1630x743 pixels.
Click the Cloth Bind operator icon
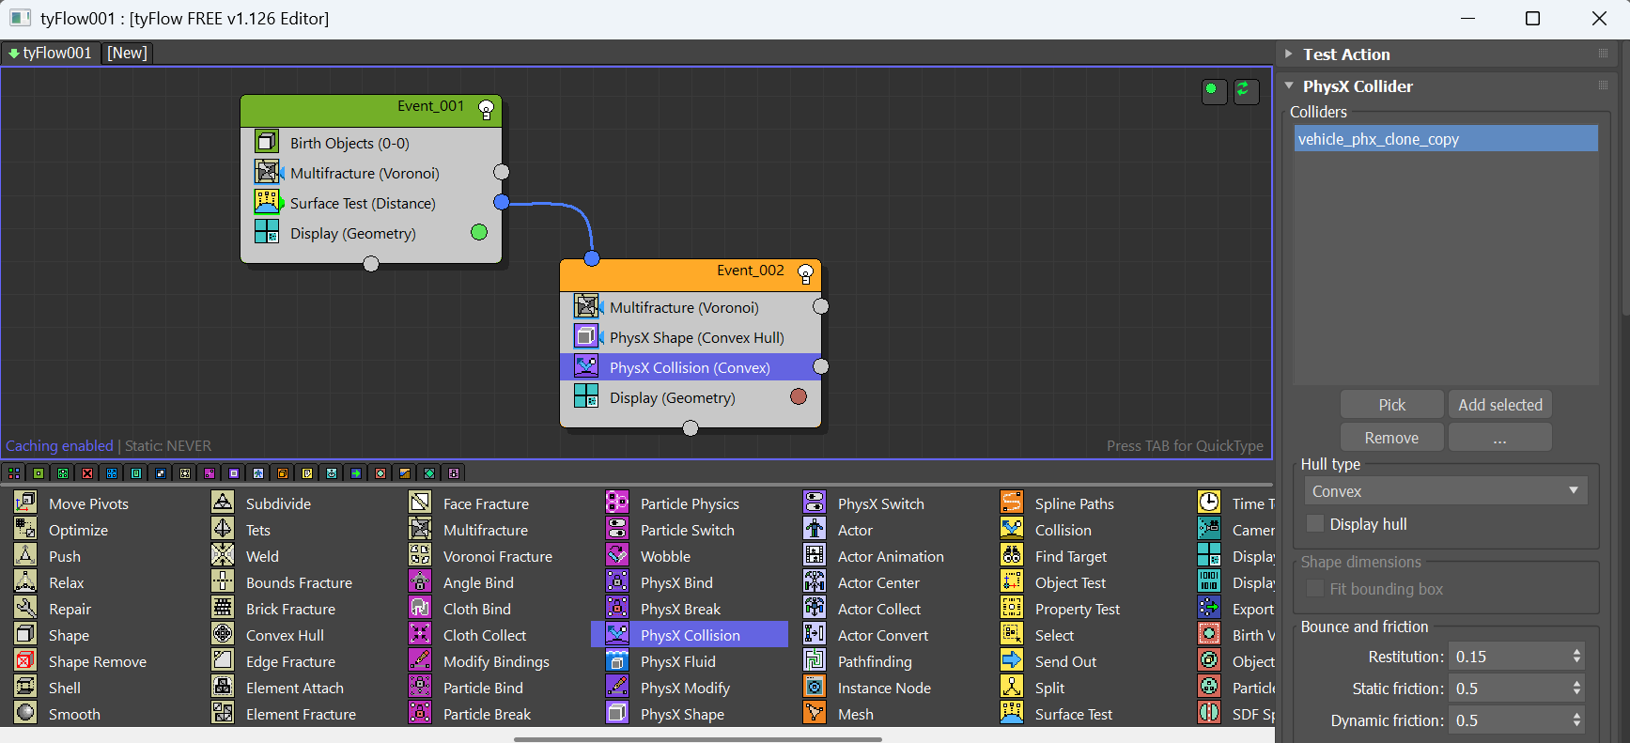pos(420,608)
